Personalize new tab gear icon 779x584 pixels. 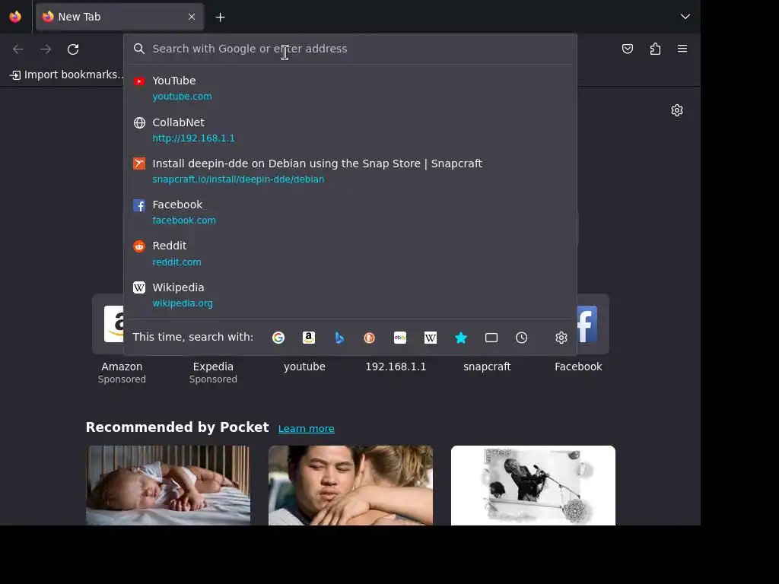[676, 110]
